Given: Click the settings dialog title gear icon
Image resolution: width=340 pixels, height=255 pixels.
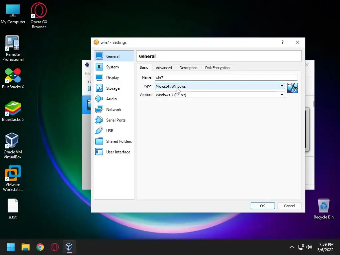Looking at the screenshot, I should (96, 42).
